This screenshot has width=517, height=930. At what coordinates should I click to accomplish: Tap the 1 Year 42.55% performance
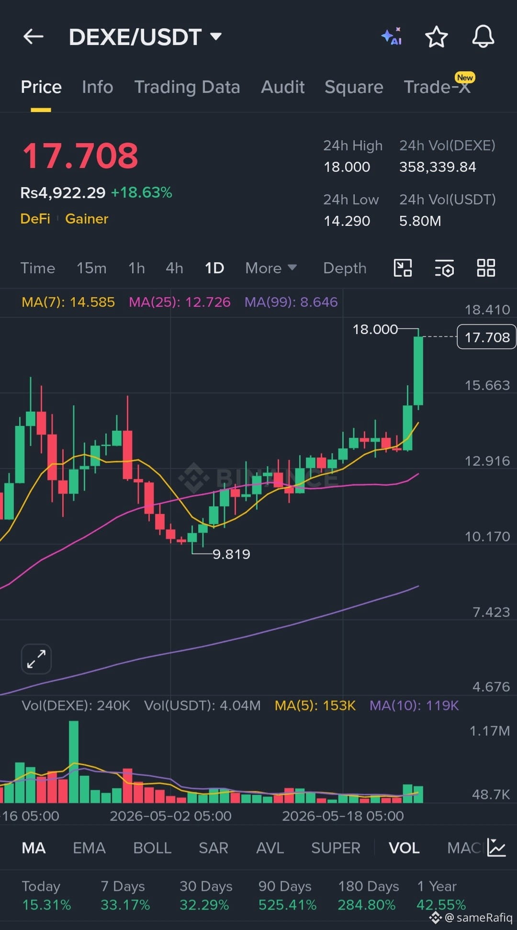coord(441,896)
